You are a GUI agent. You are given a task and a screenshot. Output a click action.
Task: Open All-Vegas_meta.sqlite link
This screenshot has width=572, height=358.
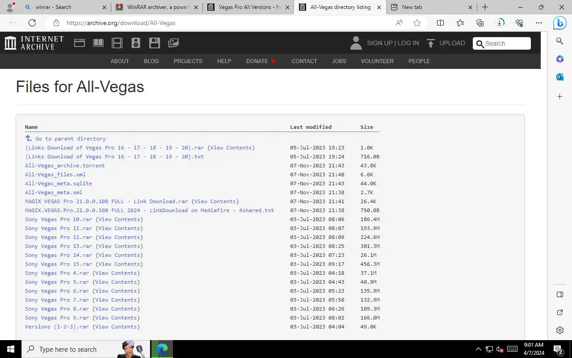(x=59, y=183)
